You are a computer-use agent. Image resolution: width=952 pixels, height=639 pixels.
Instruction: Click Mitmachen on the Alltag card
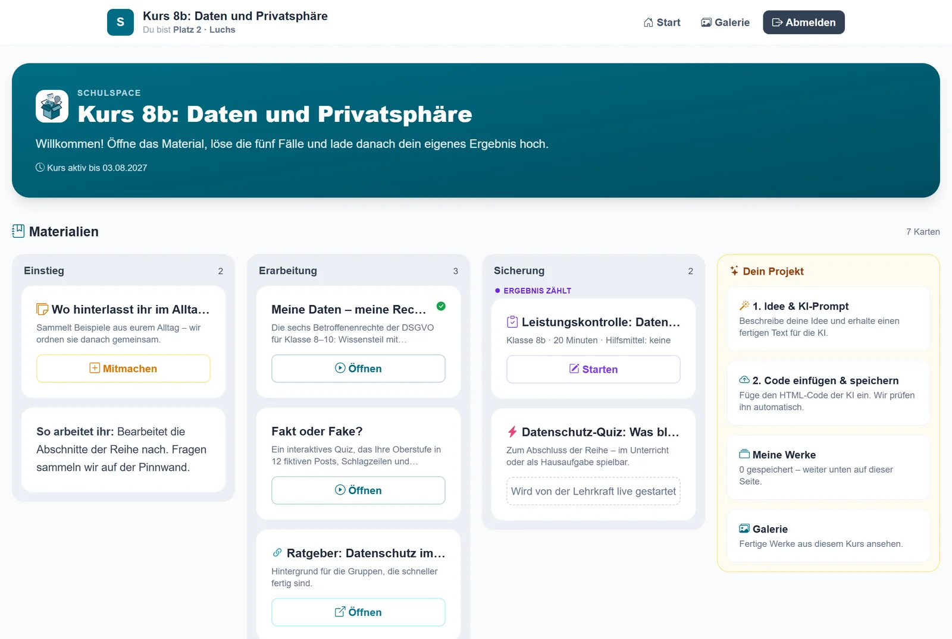(x=123, y=369)
